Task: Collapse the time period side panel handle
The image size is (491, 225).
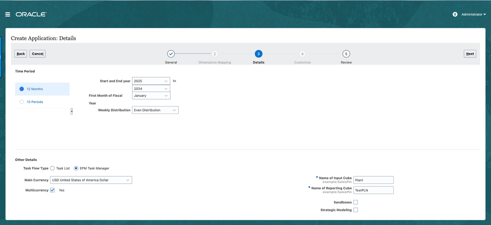Action: 72,111
